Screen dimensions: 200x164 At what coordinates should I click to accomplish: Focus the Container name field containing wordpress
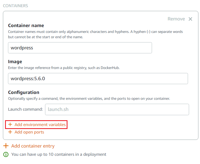(x=80, y=48)
